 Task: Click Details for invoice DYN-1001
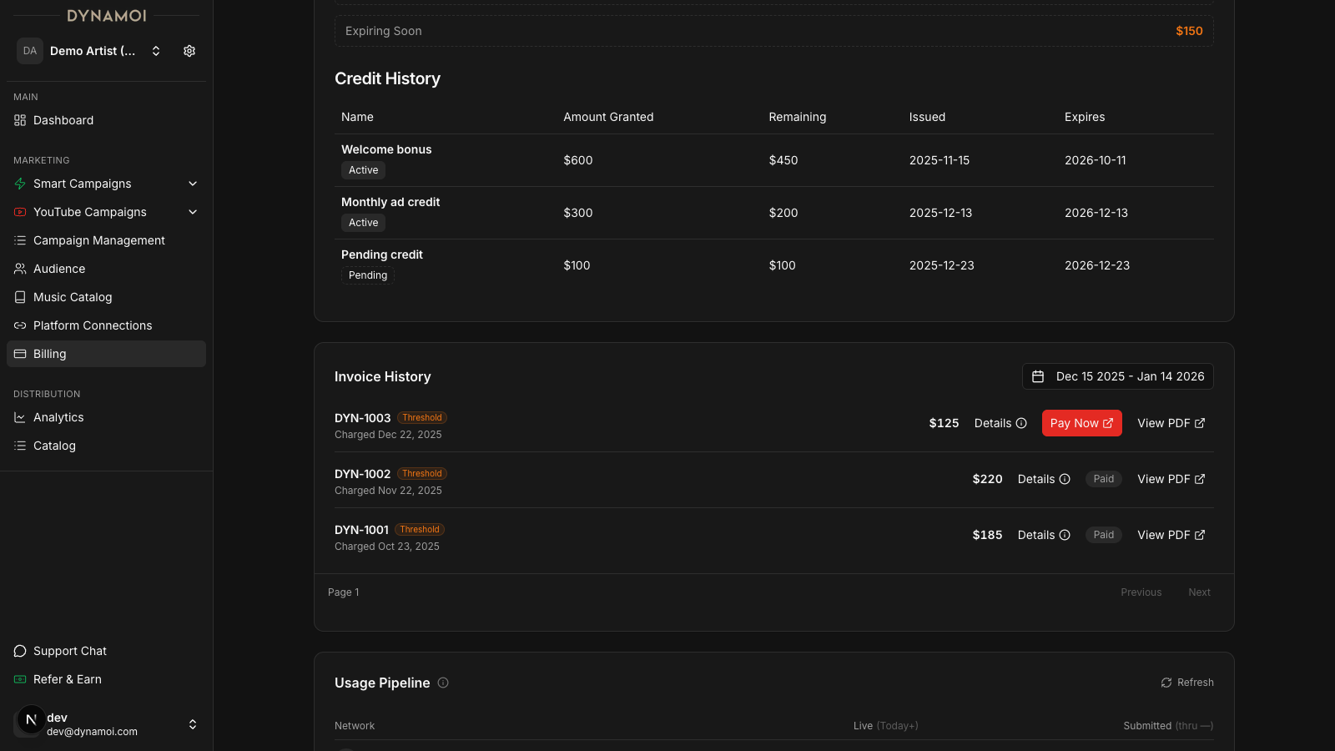(x=1043, y=535)
